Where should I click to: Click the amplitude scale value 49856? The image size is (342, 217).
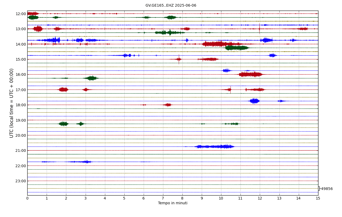[327, 189]
